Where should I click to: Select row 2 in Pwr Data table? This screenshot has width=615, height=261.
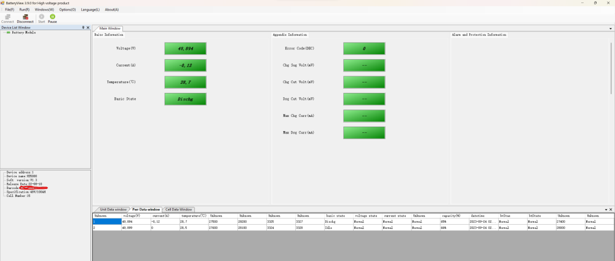[x=353, y=227]
